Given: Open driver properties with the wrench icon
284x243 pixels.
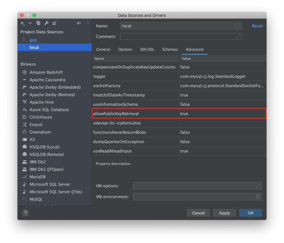Looking at the screenshot, I should click(x=46, y=23).
